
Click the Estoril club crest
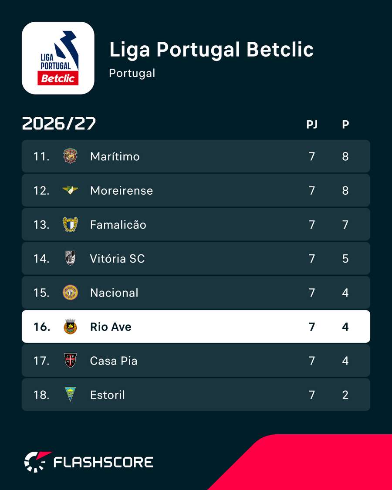tap(70, 394)
